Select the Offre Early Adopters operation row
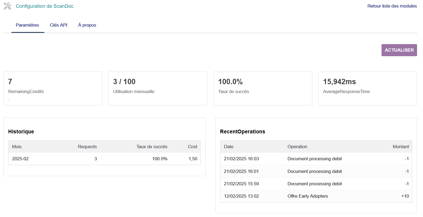 pyautogui.click(x=316, y=196)
